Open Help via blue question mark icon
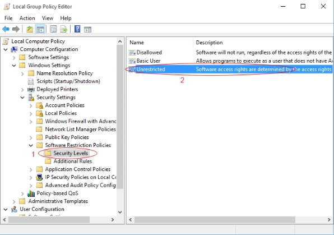This screenshot has width=334, height=235. pos(77,29)
